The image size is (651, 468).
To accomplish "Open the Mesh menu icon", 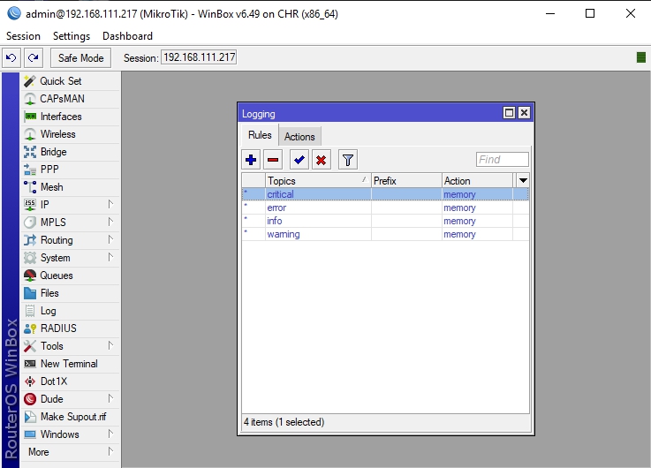I will (x=30, y=187).
